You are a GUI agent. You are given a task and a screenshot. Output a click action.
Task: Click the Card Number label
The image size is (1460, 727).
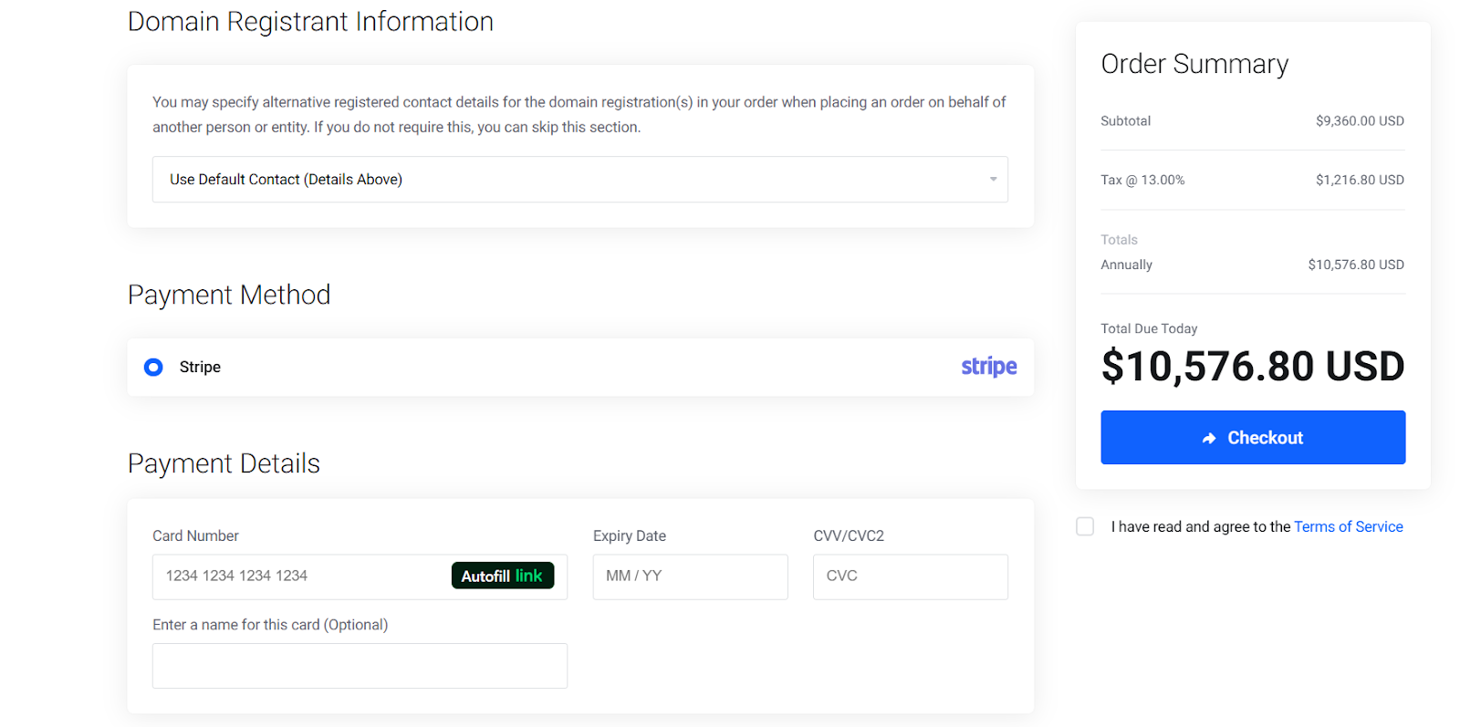coord(195,535)
